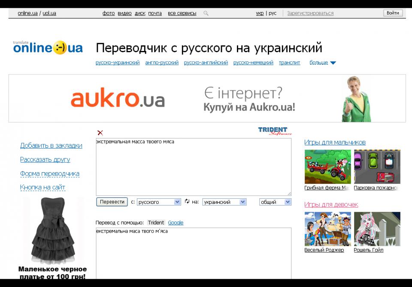The image size is (412, 287).
Task: Expand the больше language pairs menu
Action: (322, 63)
